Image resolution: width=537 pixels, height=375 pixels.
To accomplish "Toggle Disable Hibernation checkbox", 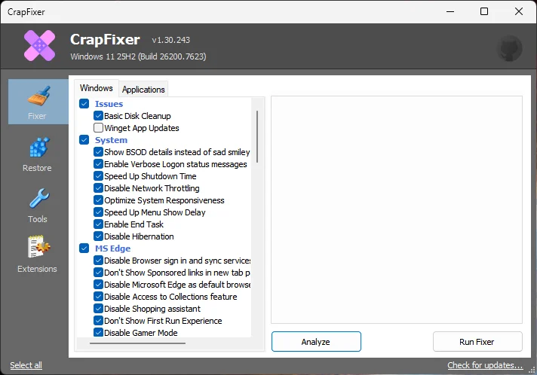I will pyautogui.click(x=99, y=236).
